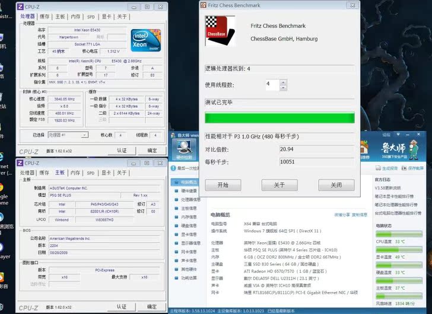
Task: Open 笔记本处理器性能排行榜 link
Action: tap(396, 205)
